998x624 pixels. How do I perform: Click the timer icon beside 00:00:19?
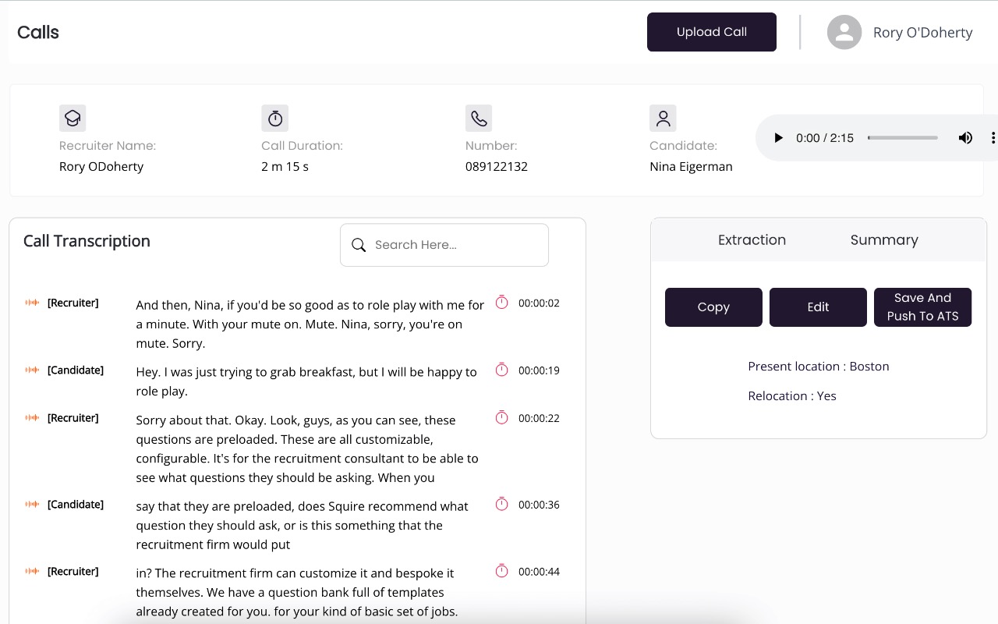[x=502, y=370]
